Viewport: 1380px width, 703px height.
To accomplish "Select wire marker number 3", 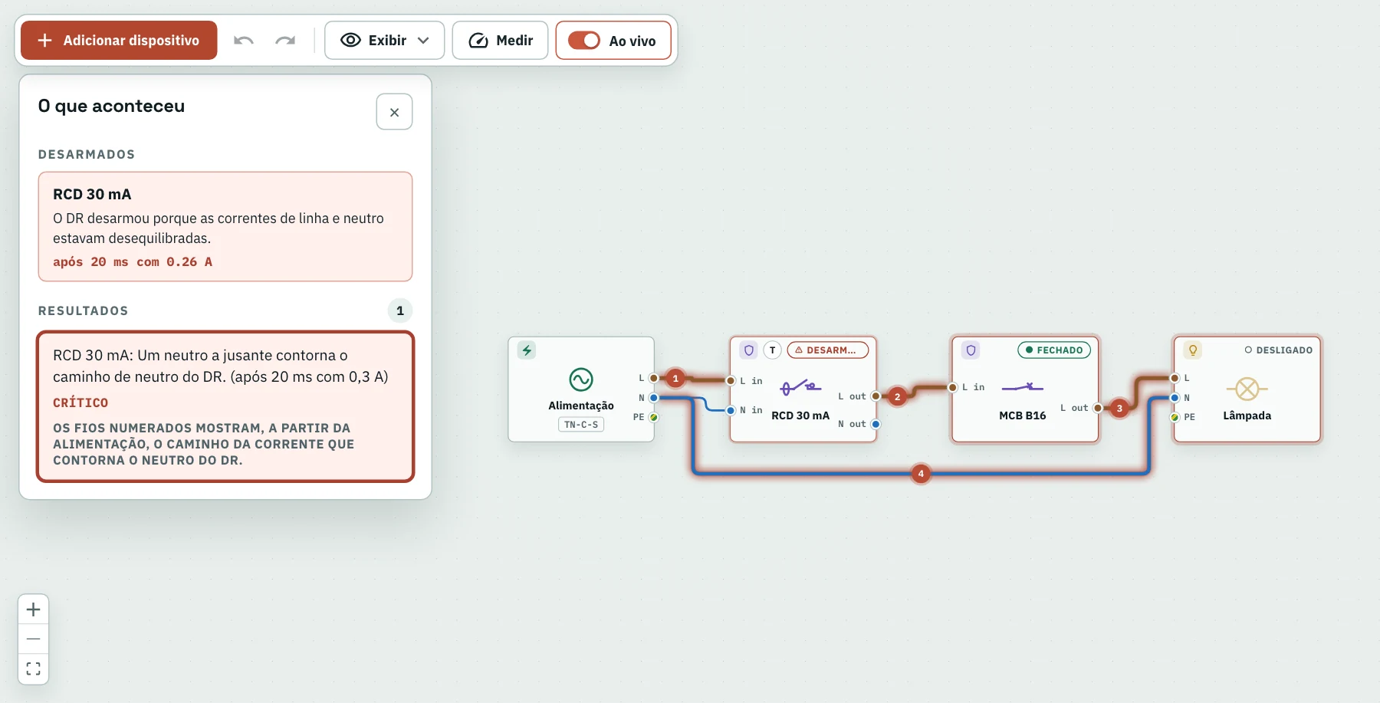I will point(1119,408).
